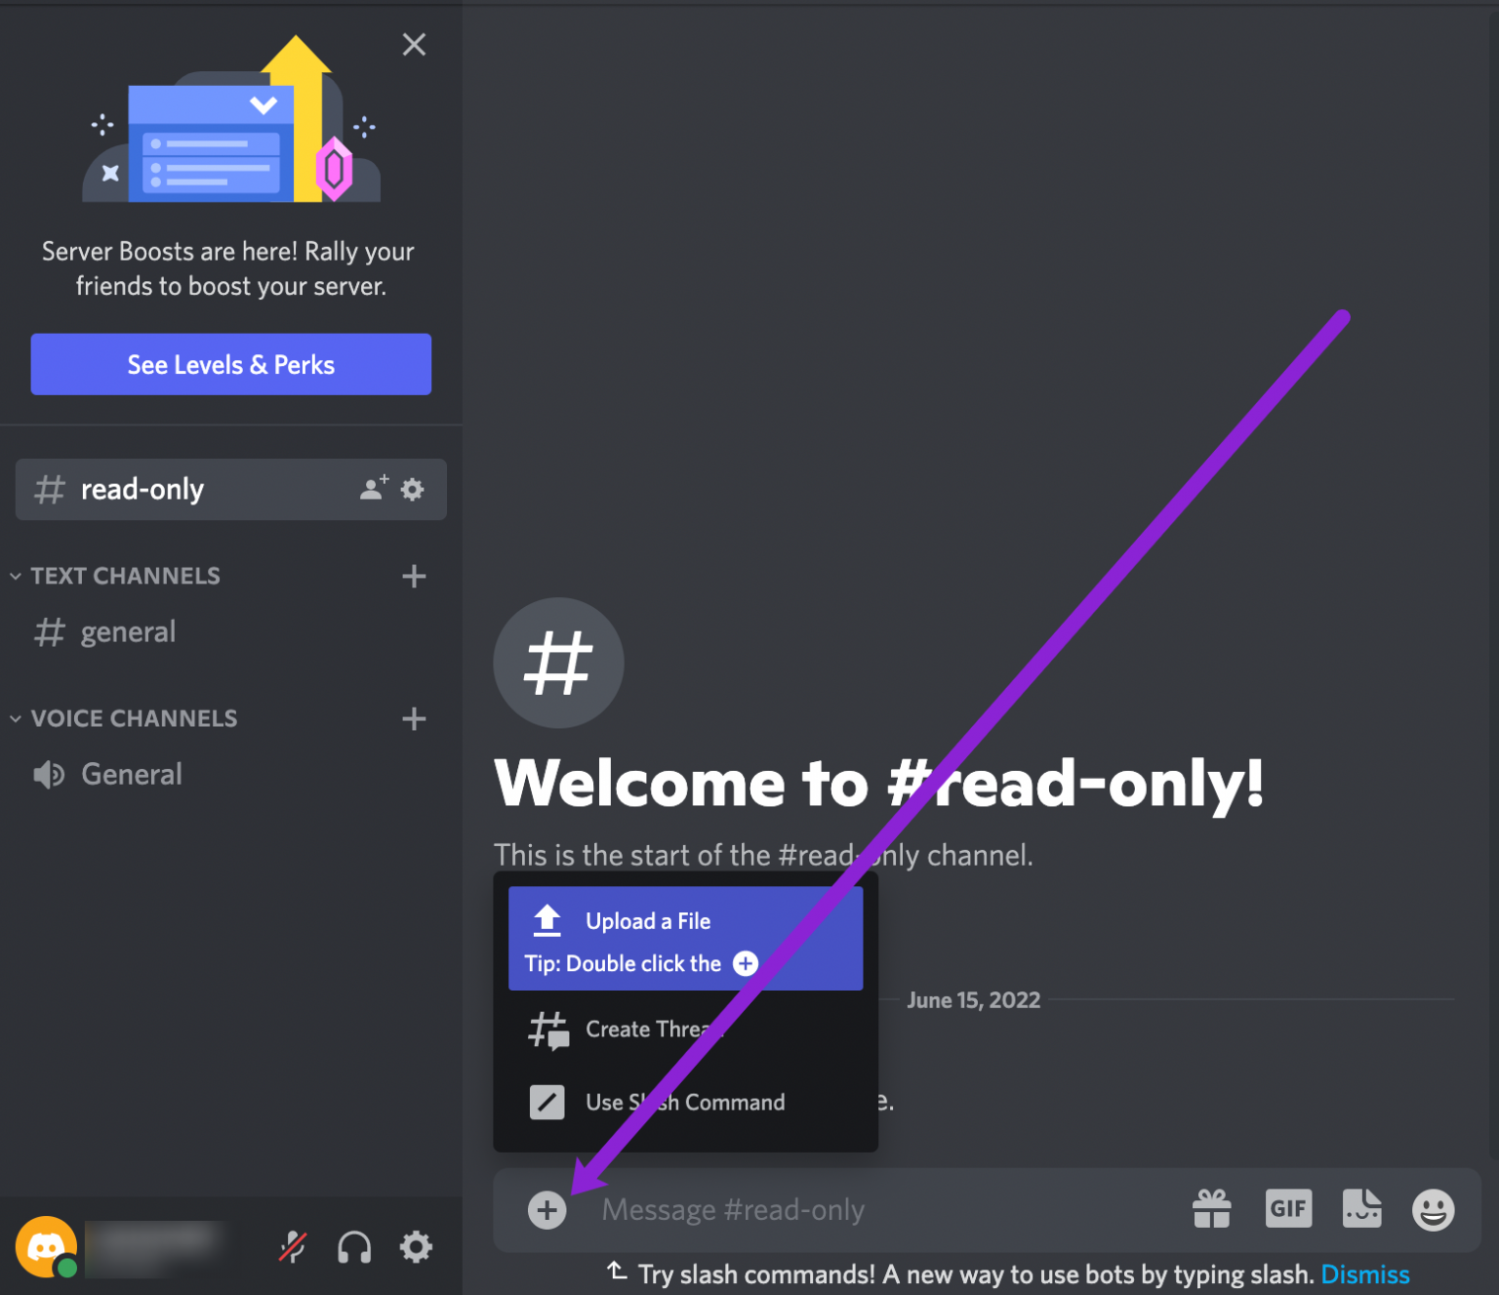The width and height of the screenshot is (1499, 1295).
Task: Collapse the Text Channels section
Action: pos(15,576)
